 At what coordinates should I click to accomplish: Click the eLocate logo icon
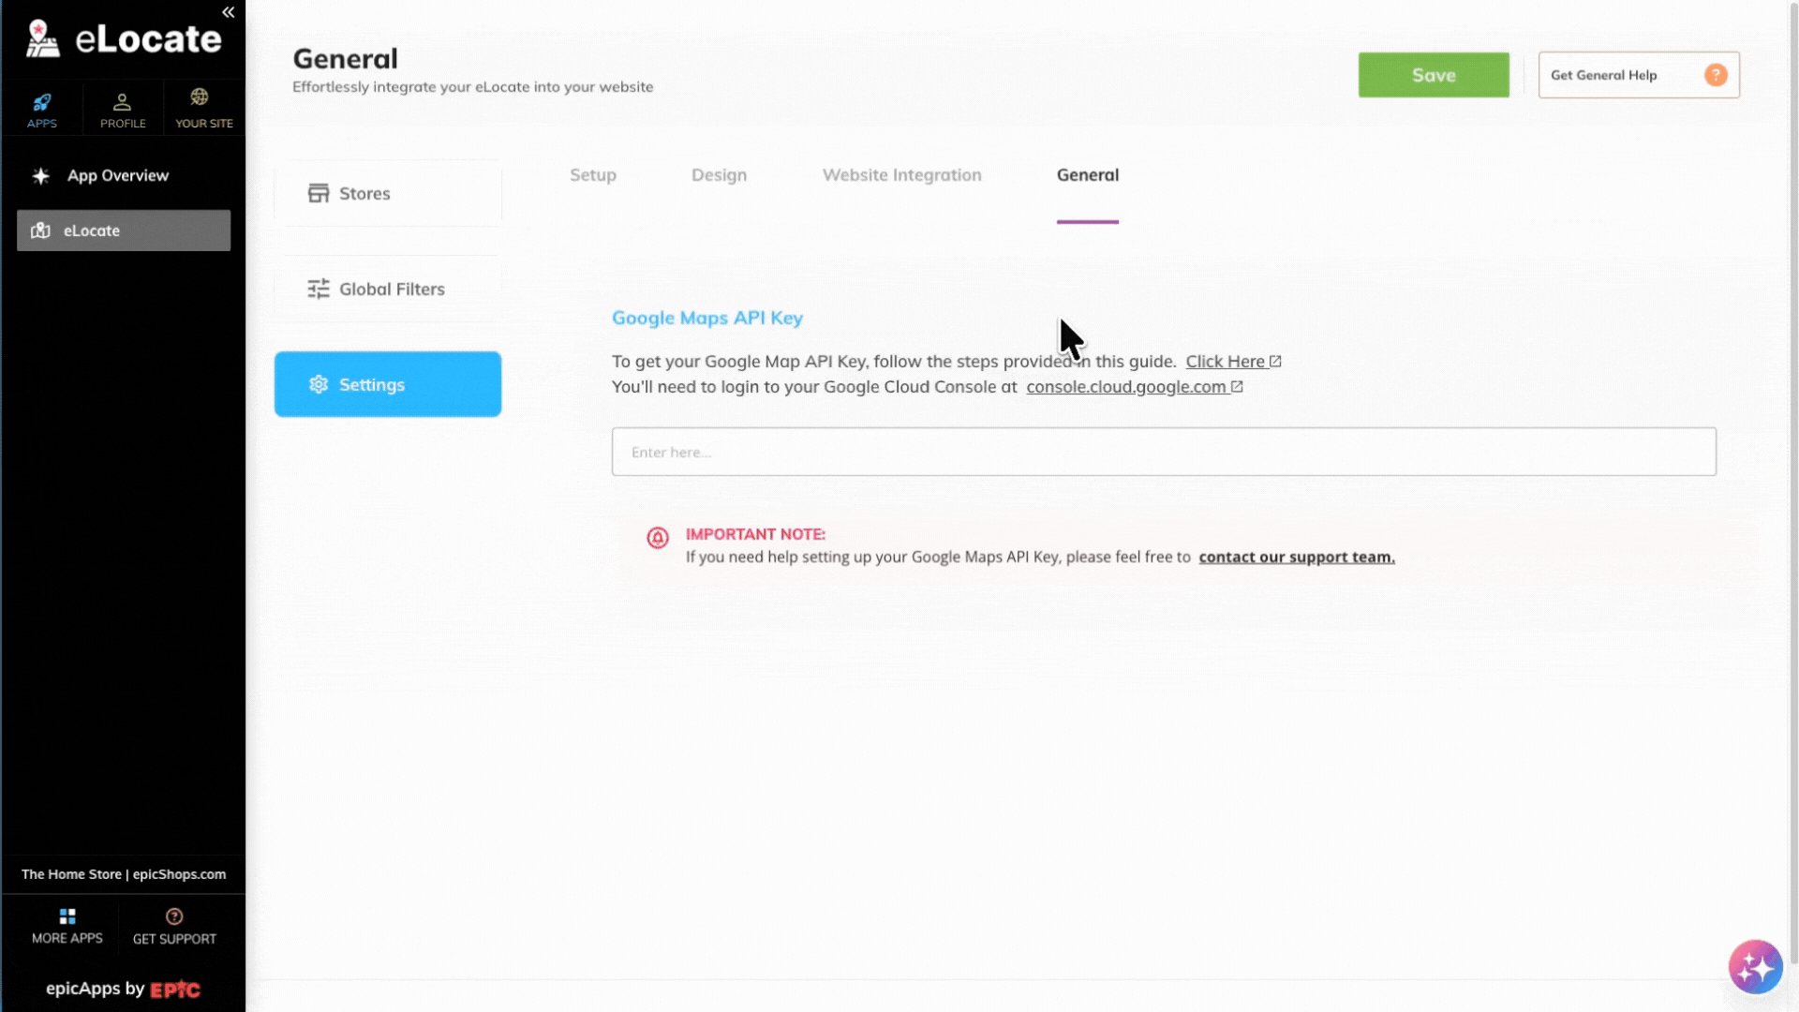(x=42, y=39)
